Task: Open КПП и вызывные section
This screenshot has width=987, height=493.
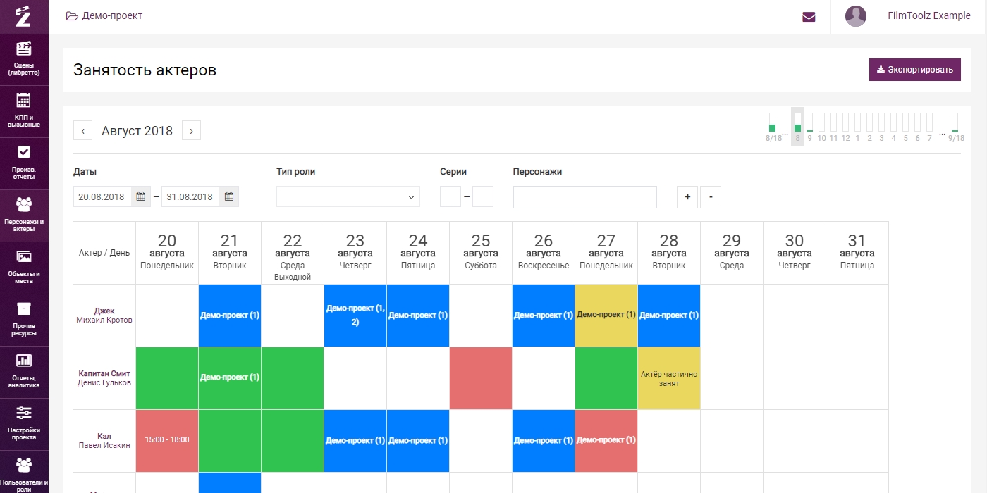Action: click(x=24, y=111)
